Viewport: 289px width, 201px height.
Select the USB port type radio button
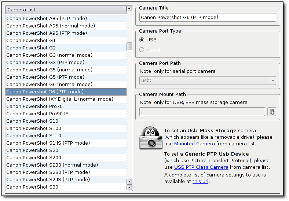coord(142,40)
